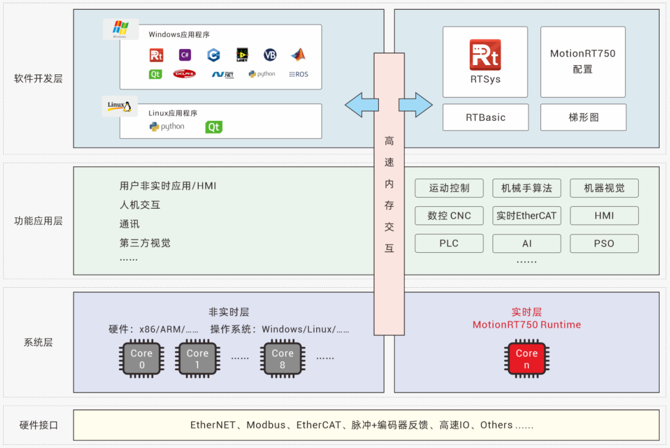Select the C# language icon
670x448 pixels.
[185, 55]
